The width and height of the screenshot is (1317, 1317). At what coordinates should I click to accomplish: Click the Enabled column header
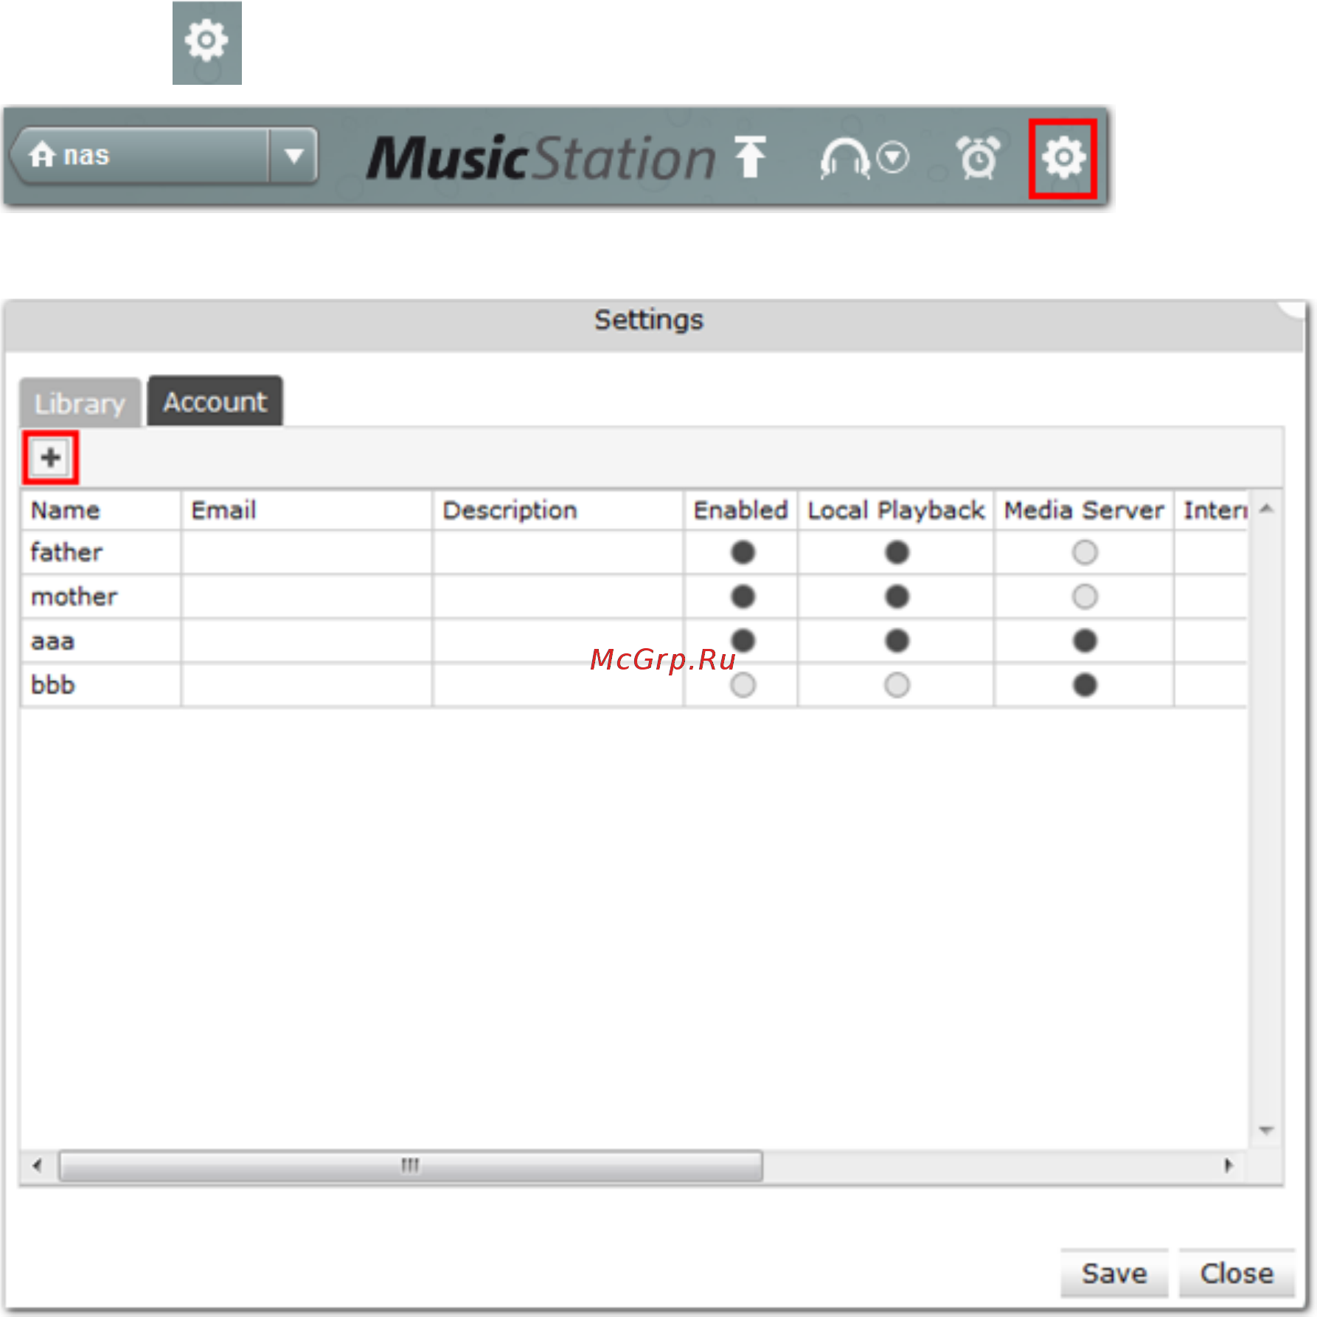(x=741, y=510)
